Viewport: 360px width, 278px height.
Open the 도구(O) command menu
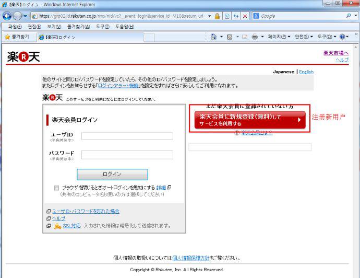[327, 37]
